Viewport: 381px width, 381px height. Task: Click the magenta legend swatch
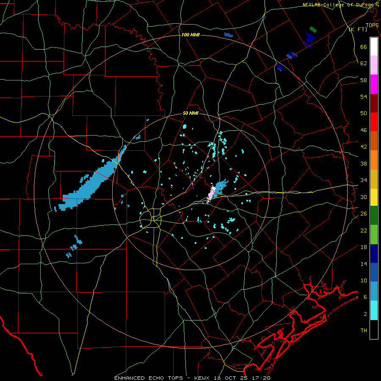click(374, 84)
